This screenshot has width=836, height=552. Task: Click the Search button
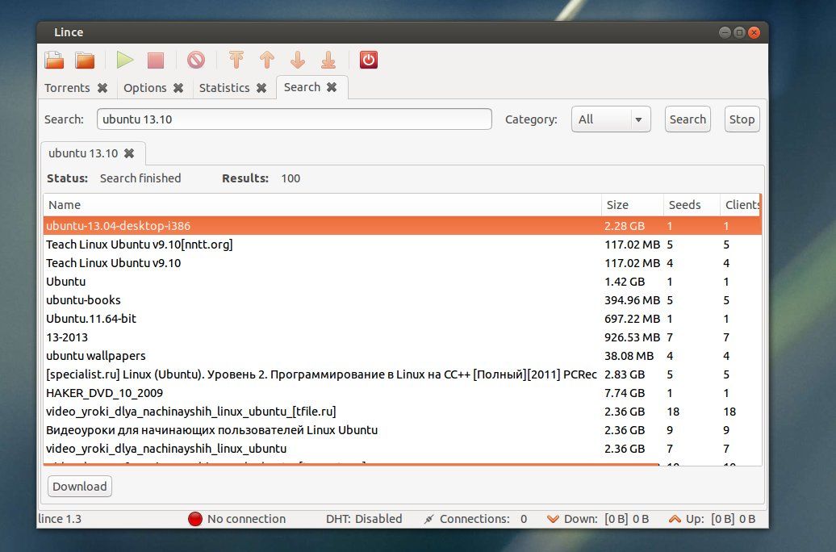[x=688, y=119]
